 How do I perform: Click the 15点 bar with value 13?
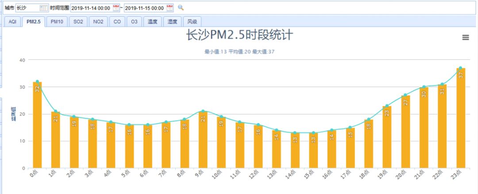[313, 150]
